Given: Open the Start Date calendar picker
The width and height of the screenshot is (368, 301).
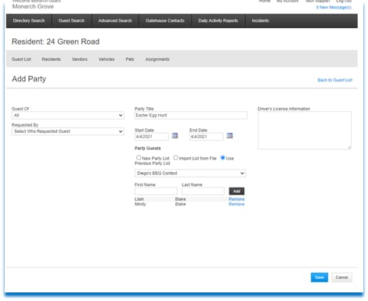Looking at the screenshot, I should coord(175,136).
